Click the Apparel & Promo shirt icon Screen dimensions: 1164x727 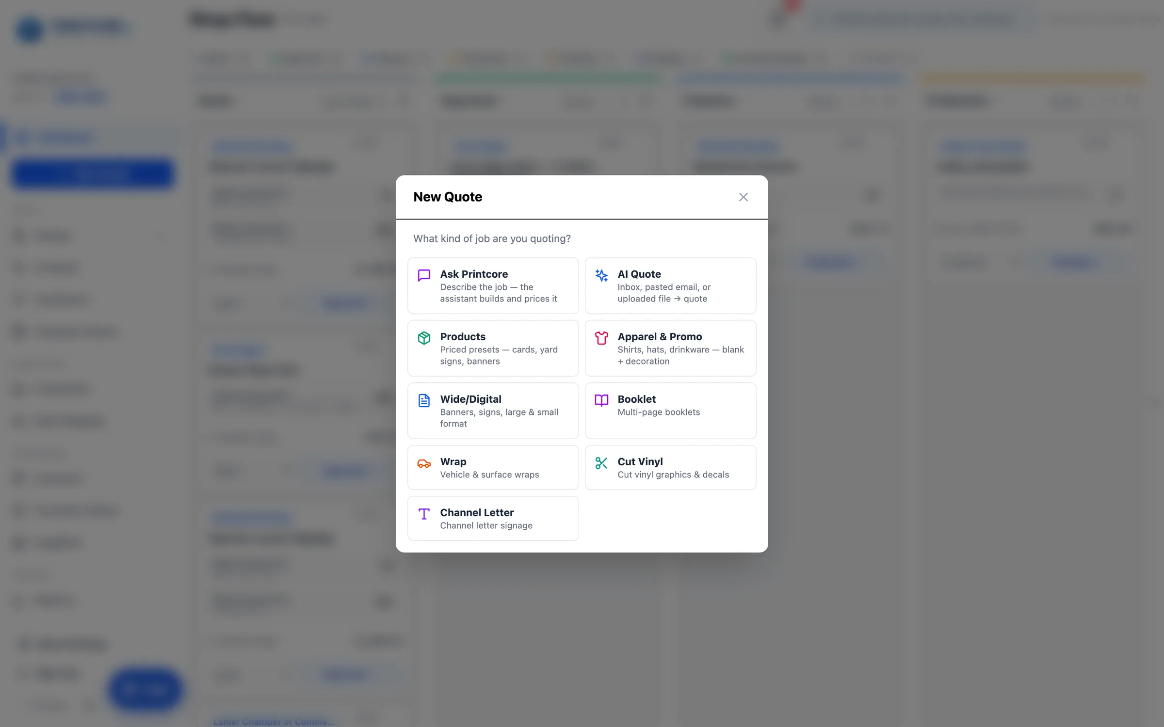tap(601, 338)
